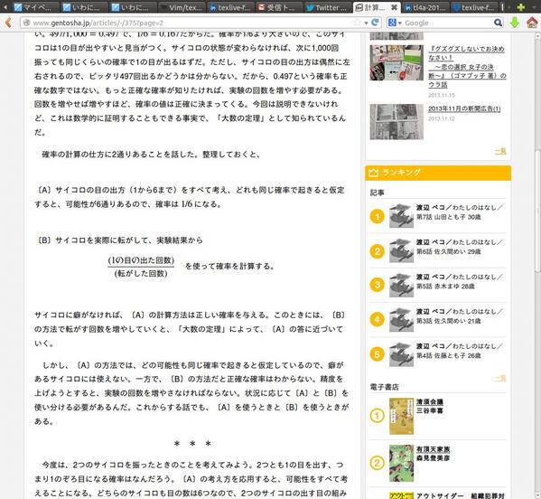Switch to the Twitter tab
The image size is (541, 499).
328,7
